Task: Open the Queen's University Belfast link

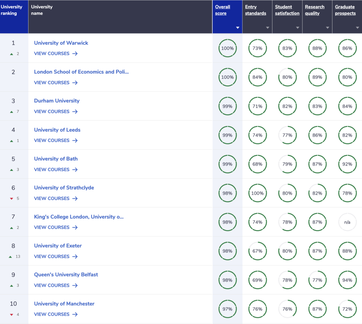Action: click(x=66, y=274)
